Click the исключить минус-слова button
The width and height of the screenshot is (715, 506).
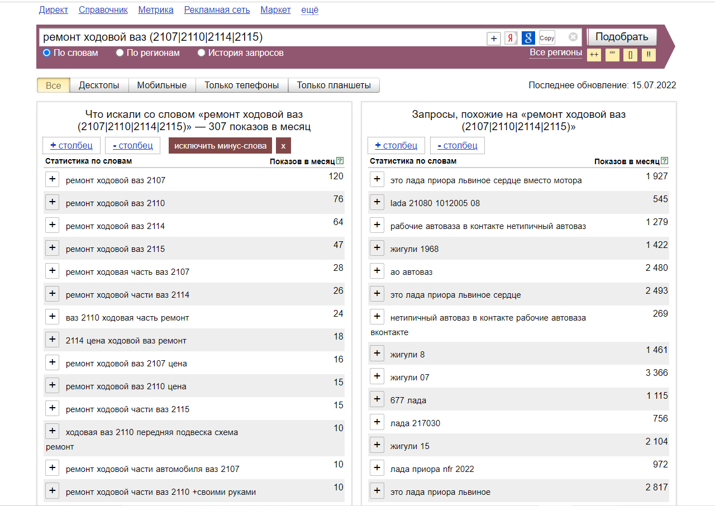coord(221,146)
